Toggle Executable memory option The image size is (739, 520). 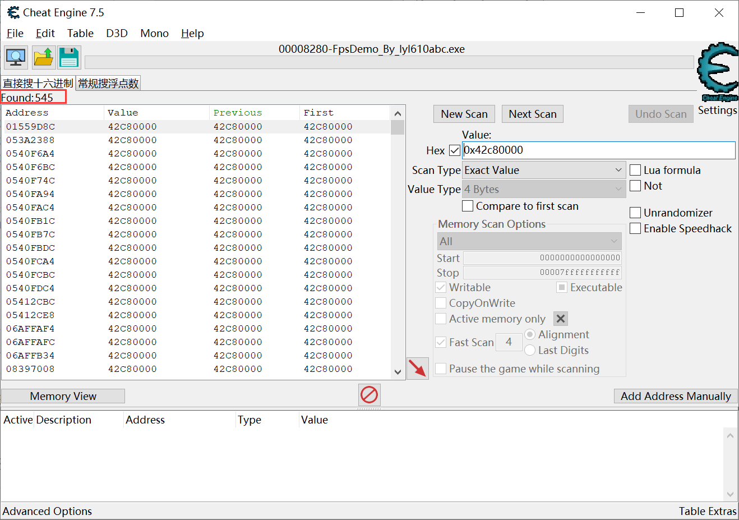click(562, 287)
